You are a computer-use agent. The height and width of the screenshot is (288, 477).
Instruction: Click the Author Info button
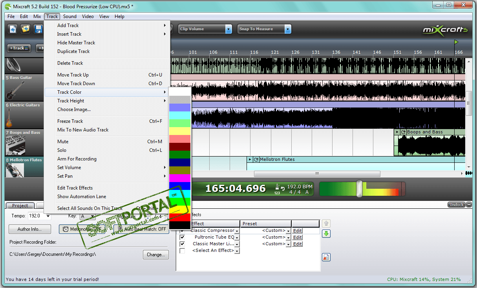coord(31,229)
